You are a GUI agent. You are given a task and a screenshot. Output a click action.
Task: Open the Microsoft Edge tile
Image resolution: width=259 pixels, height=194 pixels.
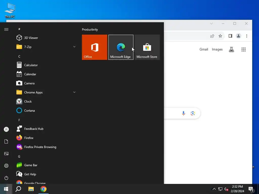pyautogui.click(x=121, y=47)
